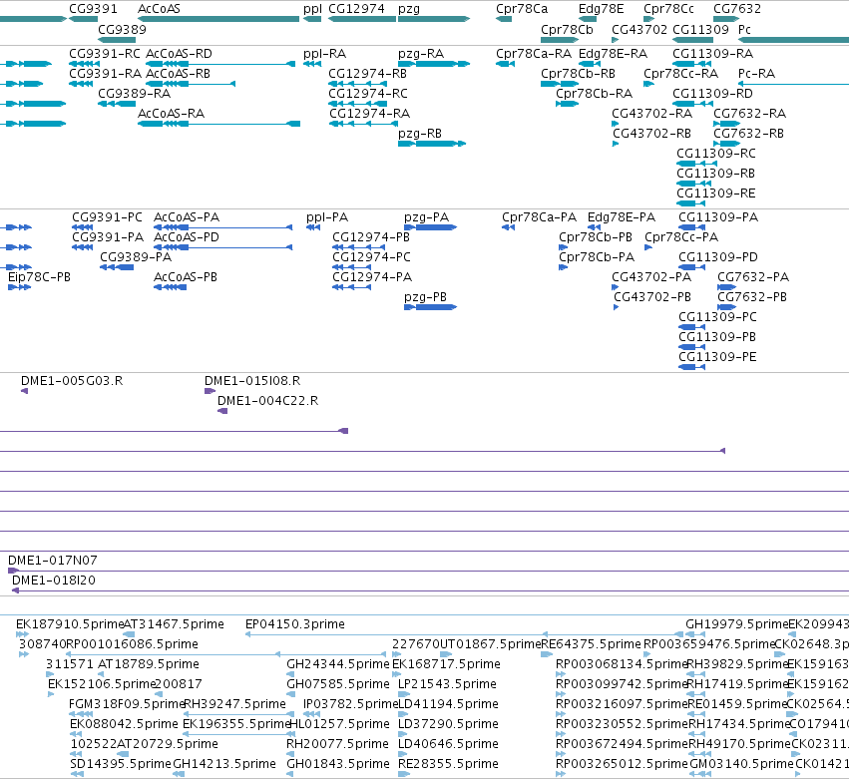The width and height of the screenshot is (849, 779).
Task: Click the CG9389-RA transcript label
Action: (135, 94)
